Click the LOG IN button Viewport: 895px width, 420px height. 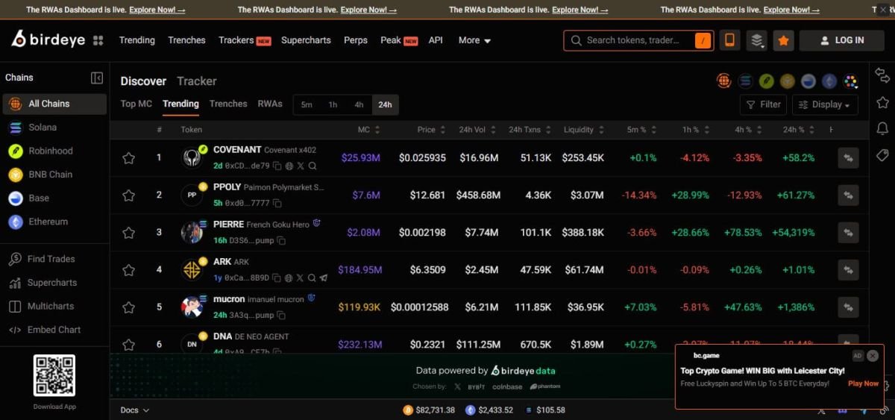pyautogui.click(x=841, y=40)
